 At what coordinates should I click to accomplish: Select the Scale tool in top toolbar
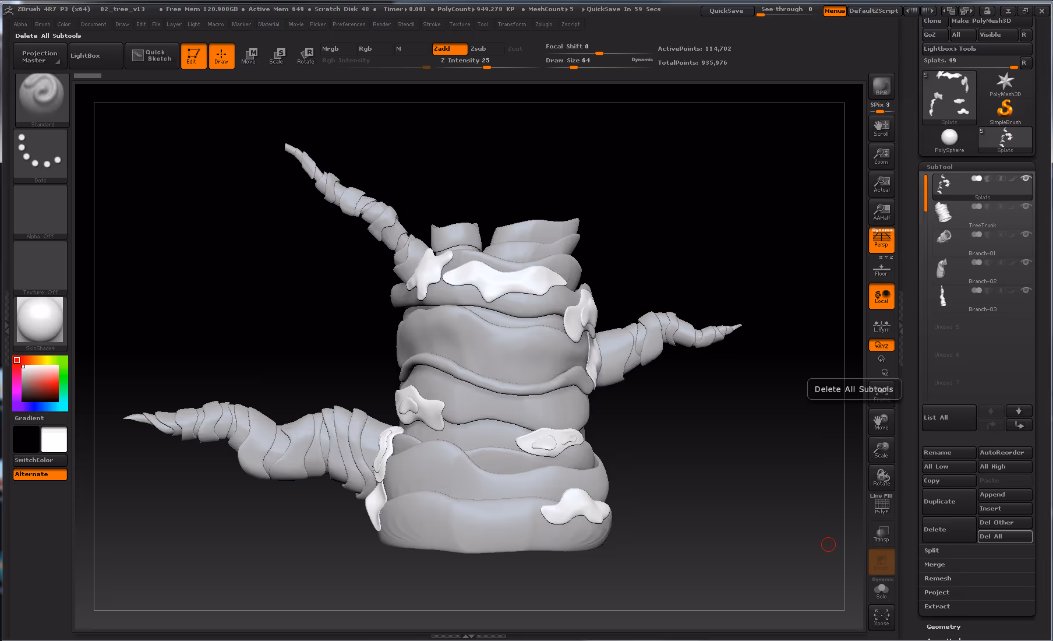pos(277,56)
